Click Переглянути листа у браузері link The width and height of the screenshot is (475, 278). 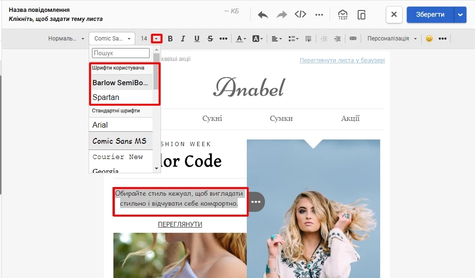[x=342, y=60]
